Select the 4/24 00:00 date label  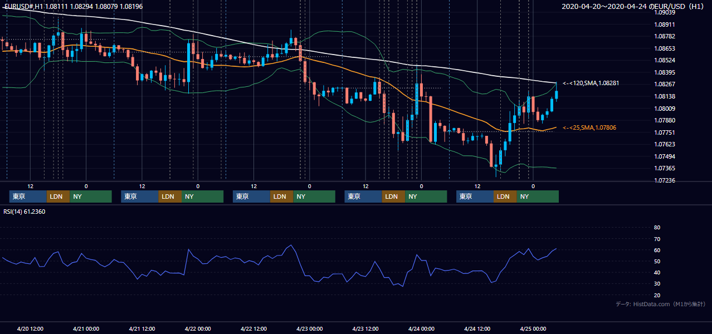421,328
